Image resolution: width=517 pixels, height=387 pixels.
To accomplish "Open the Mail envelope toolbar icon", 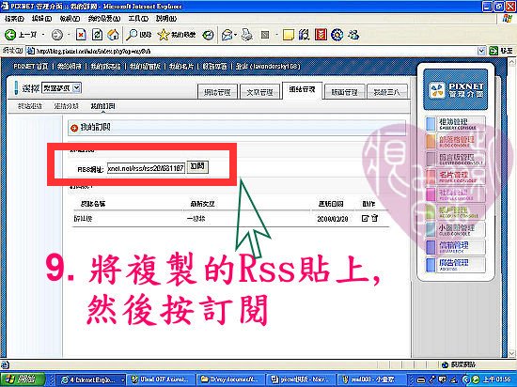I will [x=227, y=34].
